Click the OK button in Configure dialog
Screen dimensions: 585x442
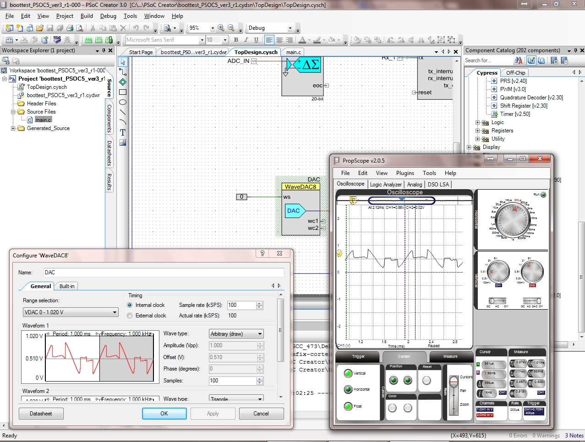(164, 414)
